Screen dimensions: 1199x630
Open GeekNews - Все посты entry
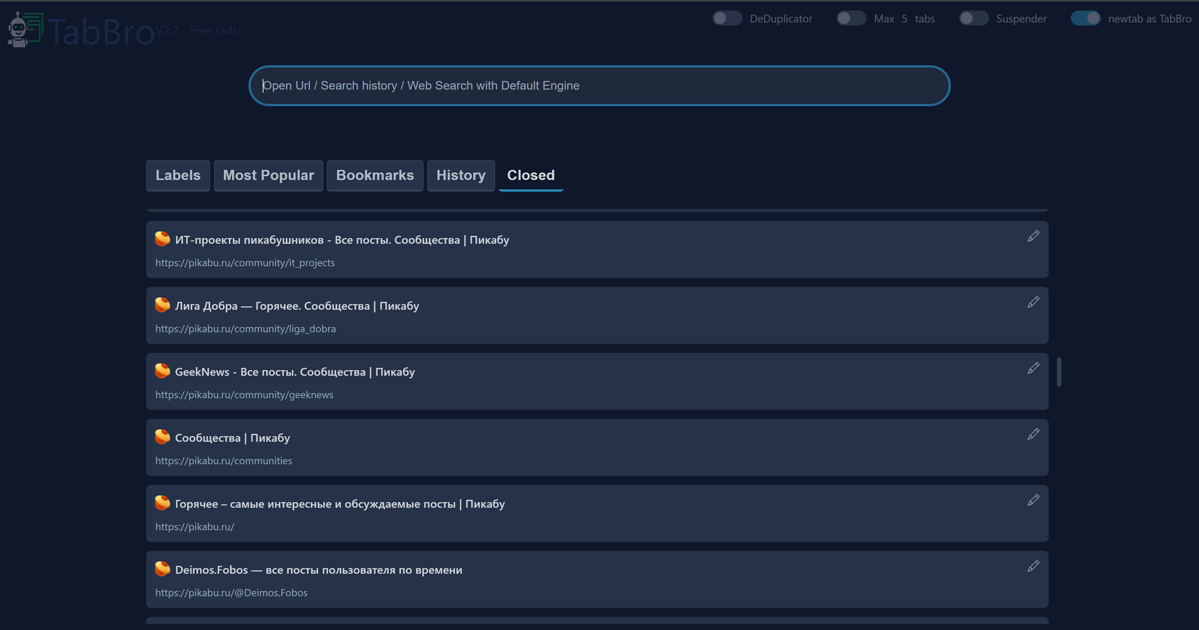tap(295, 372)
